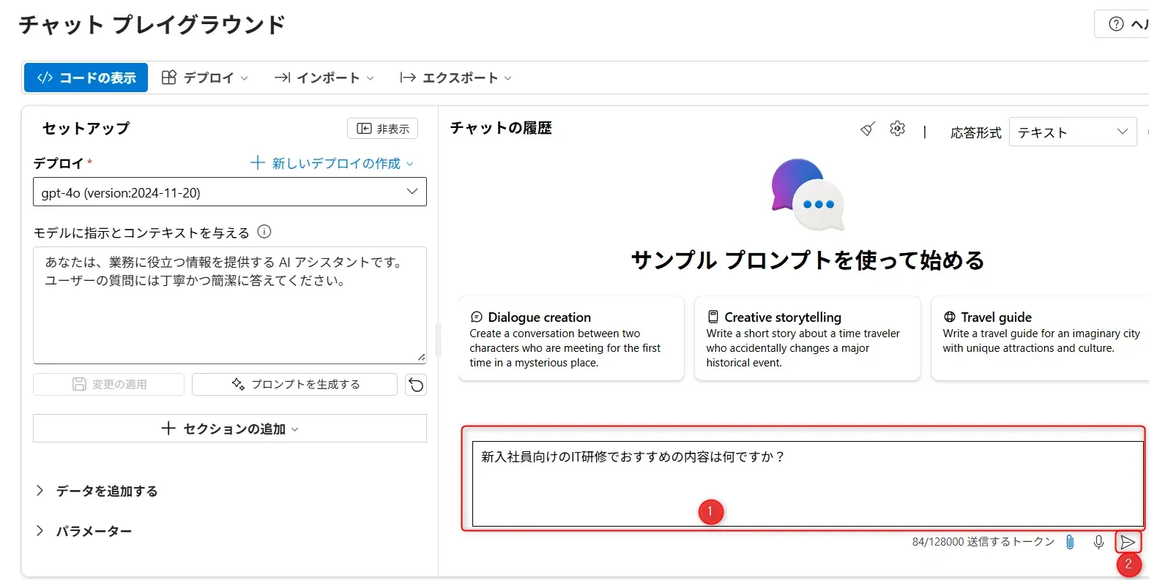
Task: Select the Dialogue creation sample prompt
Action: click(571, 339)
